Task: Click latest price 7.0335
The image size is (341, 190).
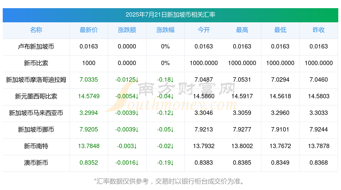Action: tap(89, 80)
